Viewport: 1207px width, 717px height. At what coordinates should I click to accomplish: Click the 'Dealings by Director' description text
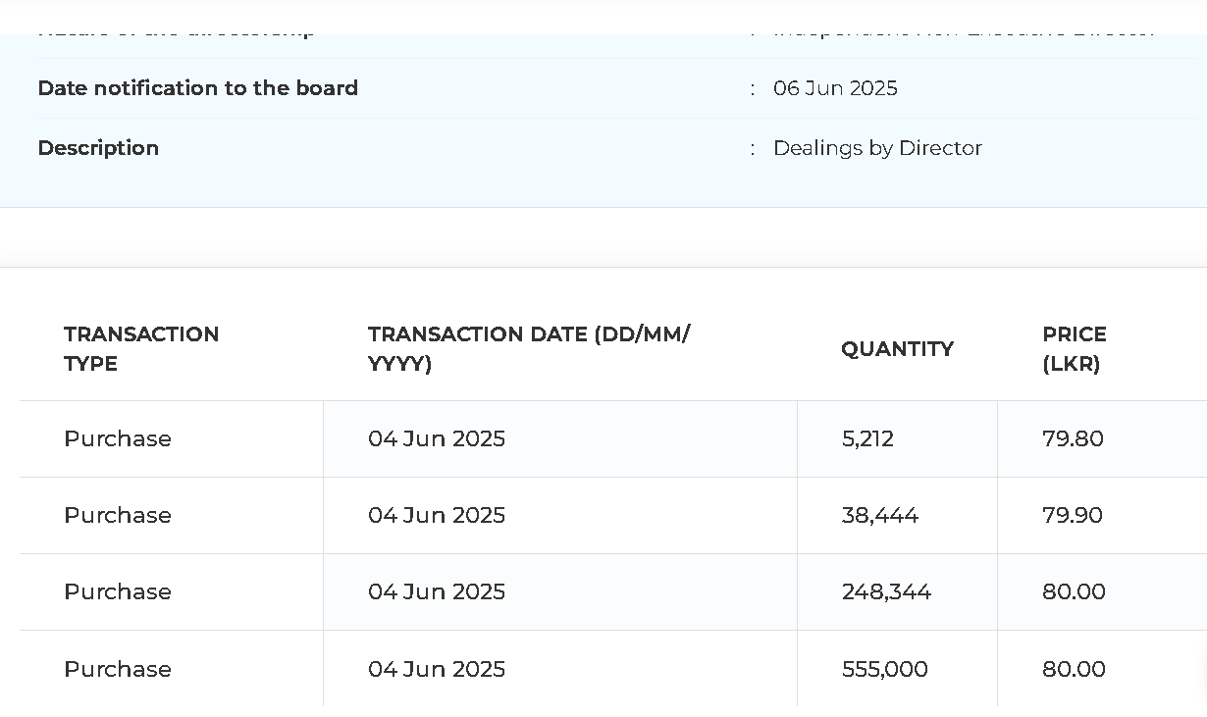877,148
